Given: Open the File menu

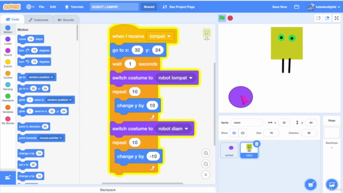Looking at the screenshot, I should (41, 7).
